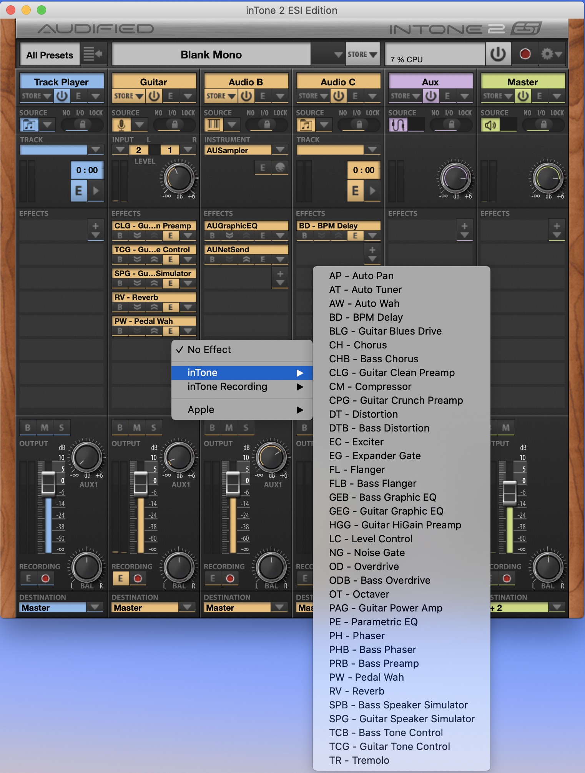
Task: Toggle Audio B channel power
Action: click(246, 96)
